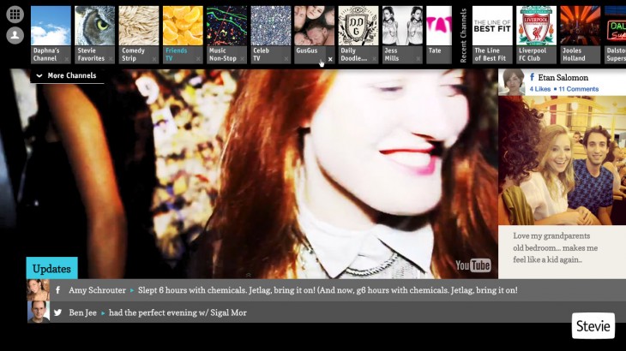Screen dimensions: 626x351
Task: Open the Stevie Favorites channel
Action: [x=94, y=33]
